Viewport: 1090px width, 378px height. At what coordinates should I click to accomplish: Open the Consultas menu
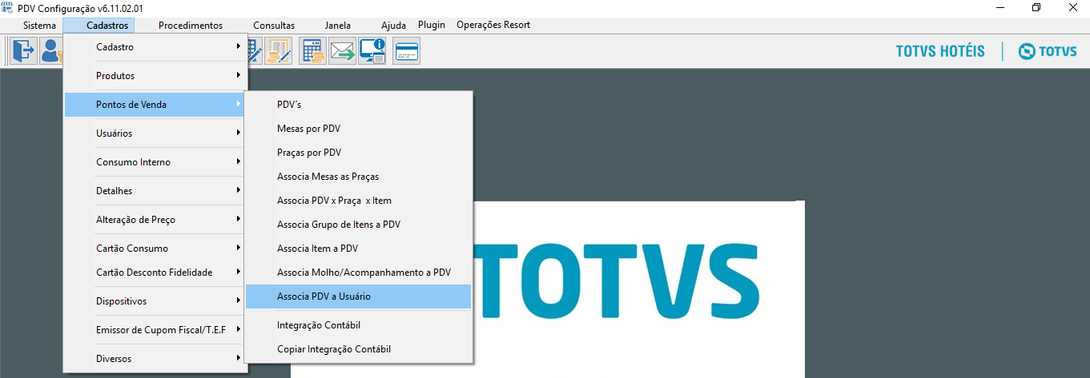274,26
